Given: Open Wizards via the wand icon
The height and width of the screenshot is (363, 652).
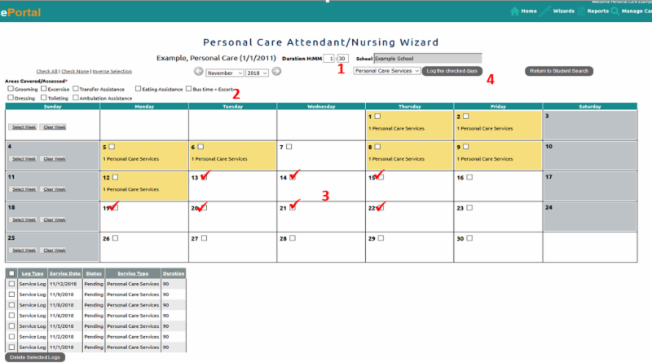Looking at the screenshot, I should [546, 11].
